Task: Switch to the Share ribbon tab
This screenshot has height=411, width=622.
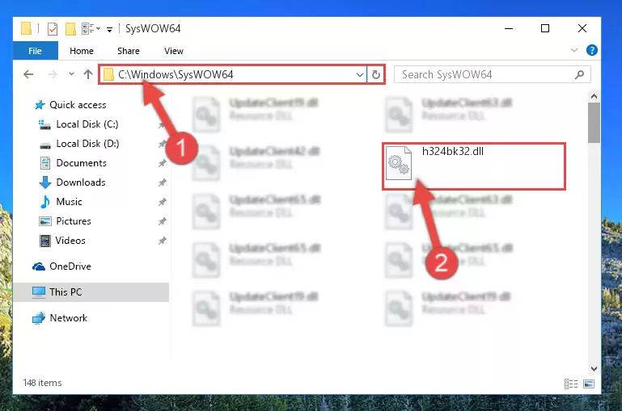Action: (128, 51)
